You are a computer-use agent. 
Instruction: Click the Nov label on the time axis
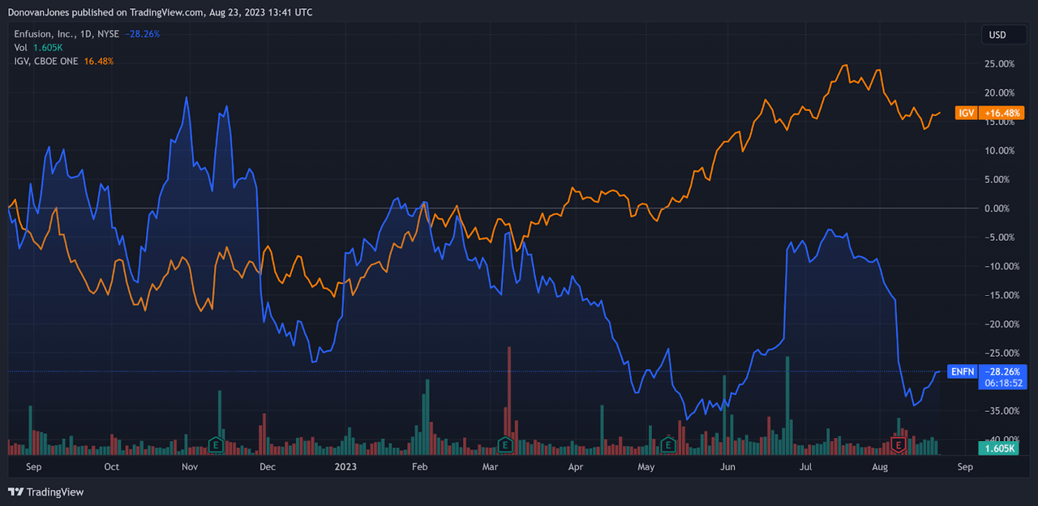tap(189, 467)
